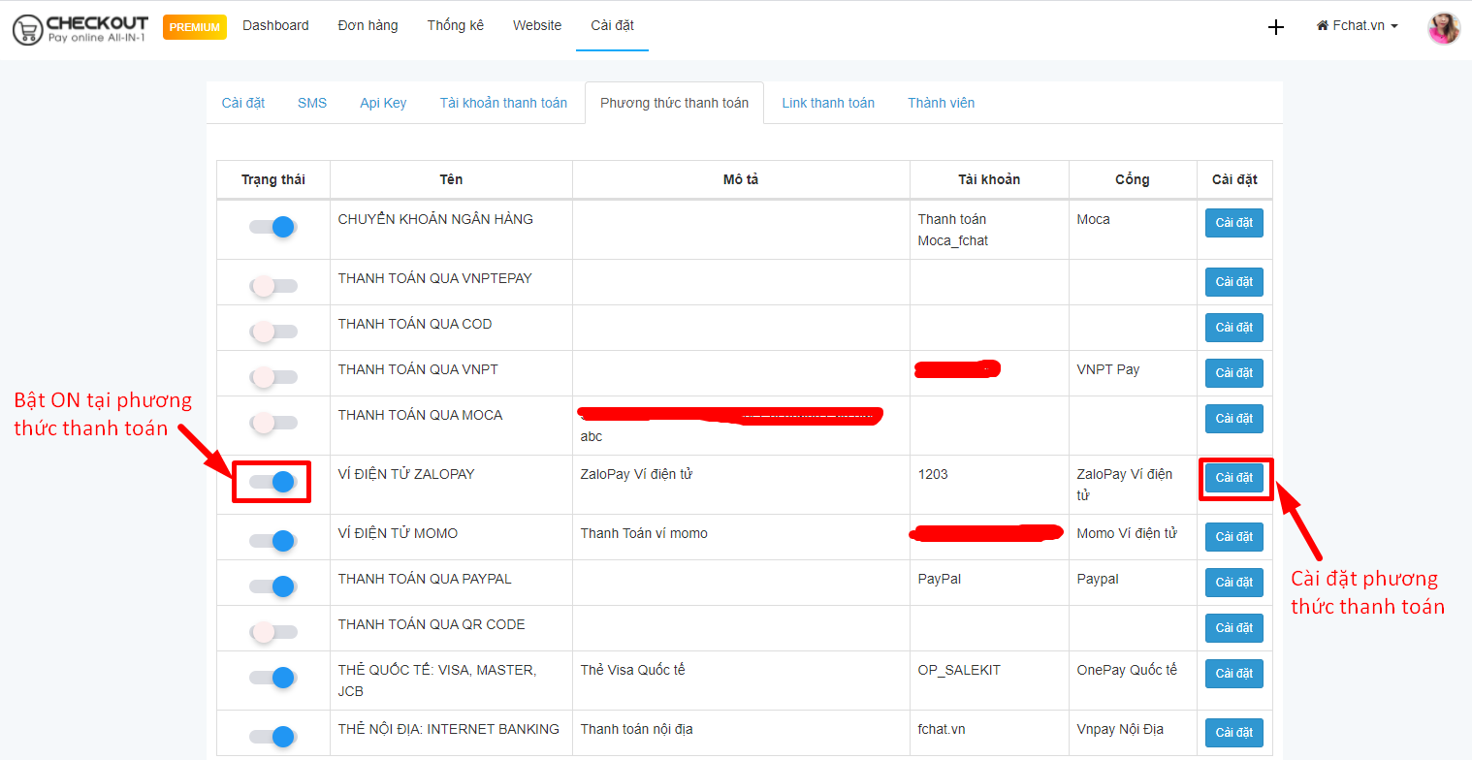
Task: Open Tài khoản thanh toán tab
Action: pos(503,103)
